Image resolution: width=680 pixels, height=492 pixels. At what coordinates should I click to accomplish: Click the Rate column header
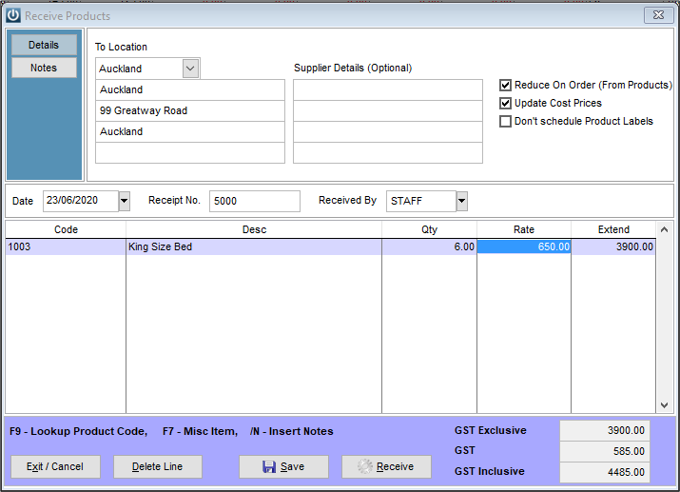(524, 229)
